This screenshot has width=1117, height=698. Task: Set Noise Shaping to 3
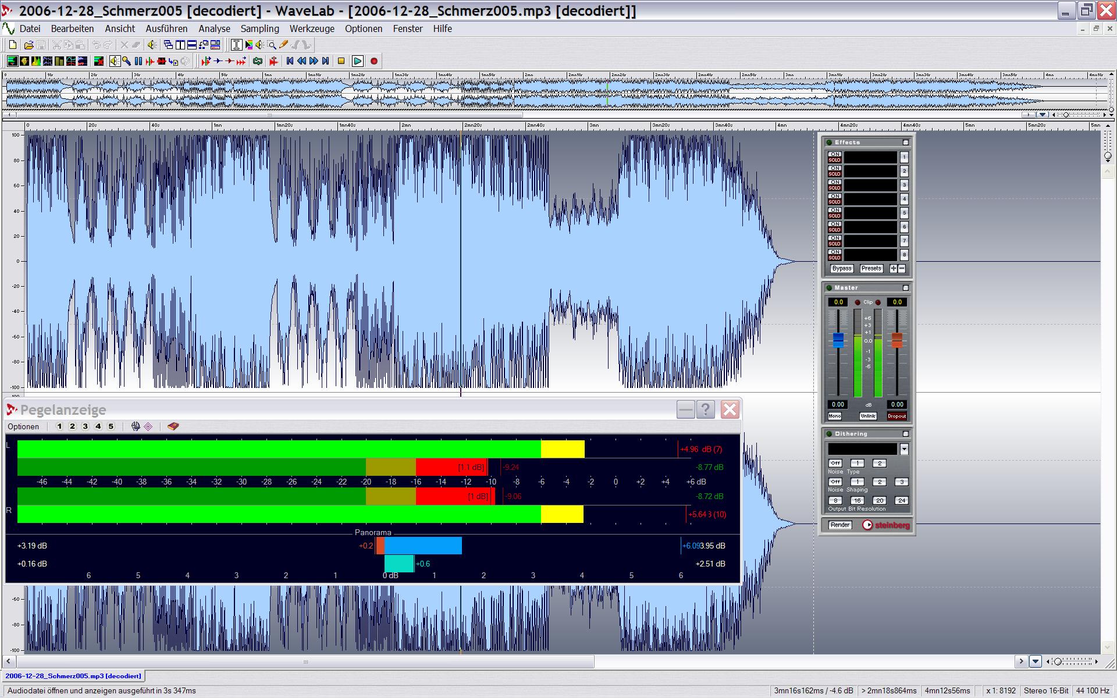(901, 482)
